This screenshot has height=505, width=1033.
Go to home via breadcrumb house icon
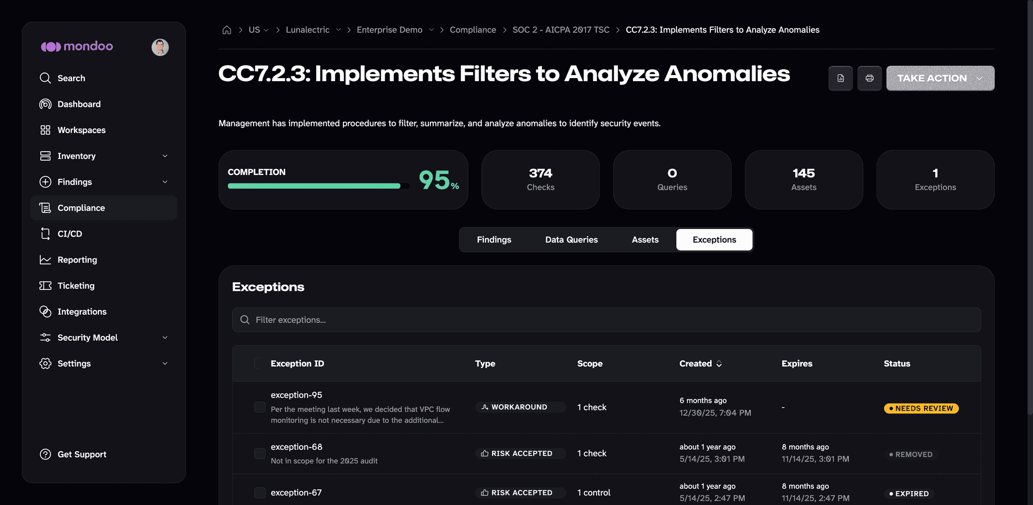coord(227,30)
